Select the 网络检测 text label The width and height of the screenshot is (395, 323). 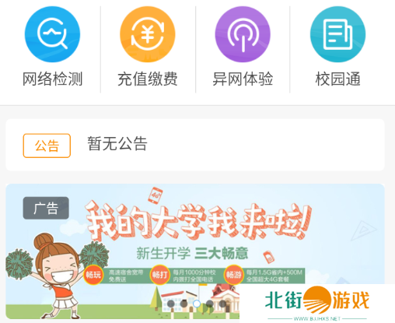point(52,79)
